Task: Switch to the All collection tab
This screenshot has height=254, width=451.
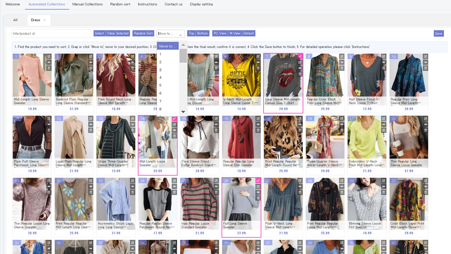Action: (x=16, y=20)
